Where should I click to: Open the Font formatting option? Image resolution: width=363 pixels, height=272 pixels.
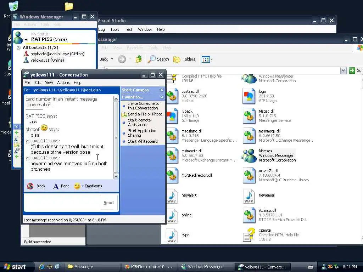point(61,186)
